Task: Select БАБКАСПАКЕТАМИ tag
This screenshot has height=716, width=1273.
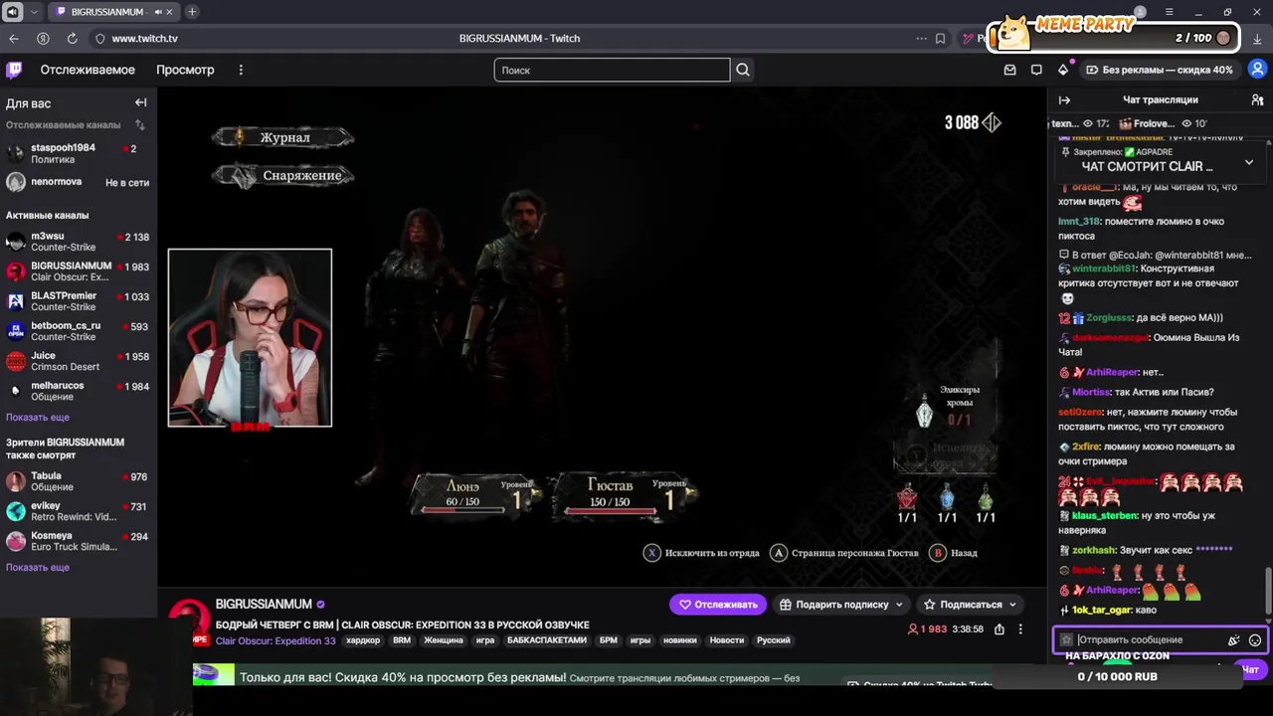Action: click(x=547, y=640)
